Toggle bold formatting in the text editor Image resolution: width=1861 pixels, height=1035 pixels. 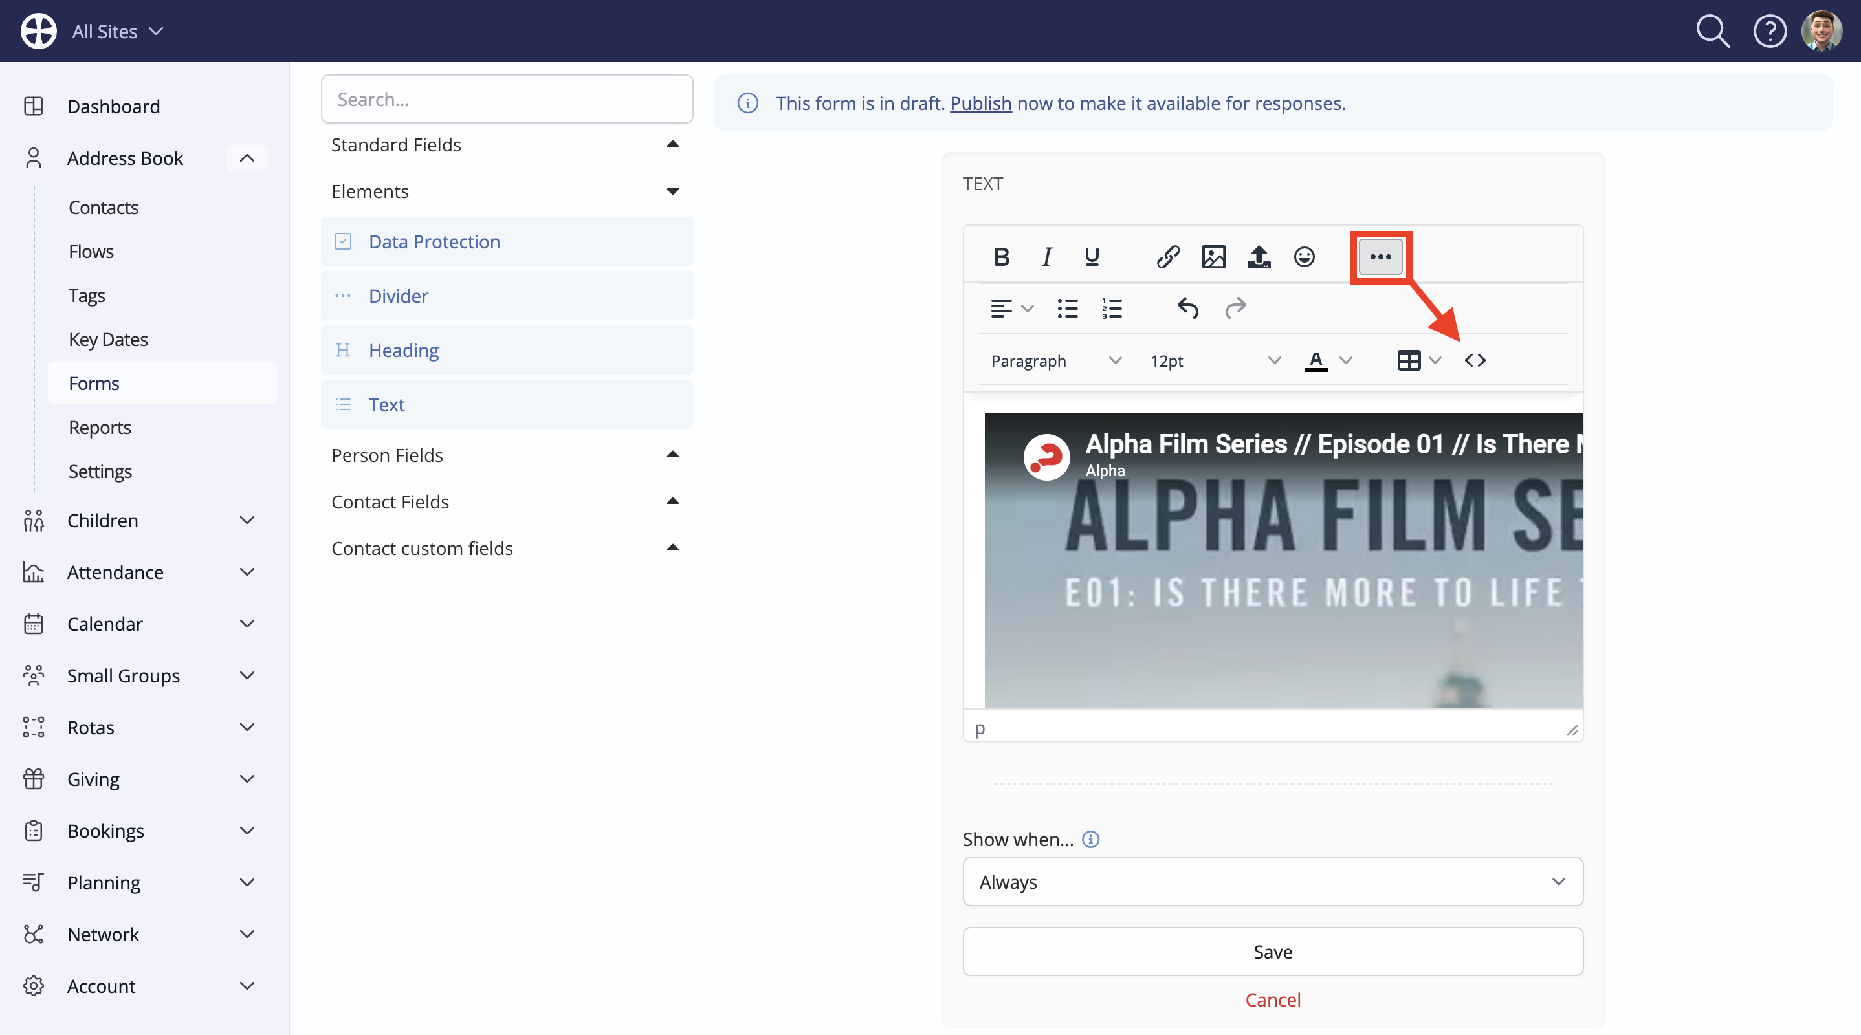(1001, 256)
